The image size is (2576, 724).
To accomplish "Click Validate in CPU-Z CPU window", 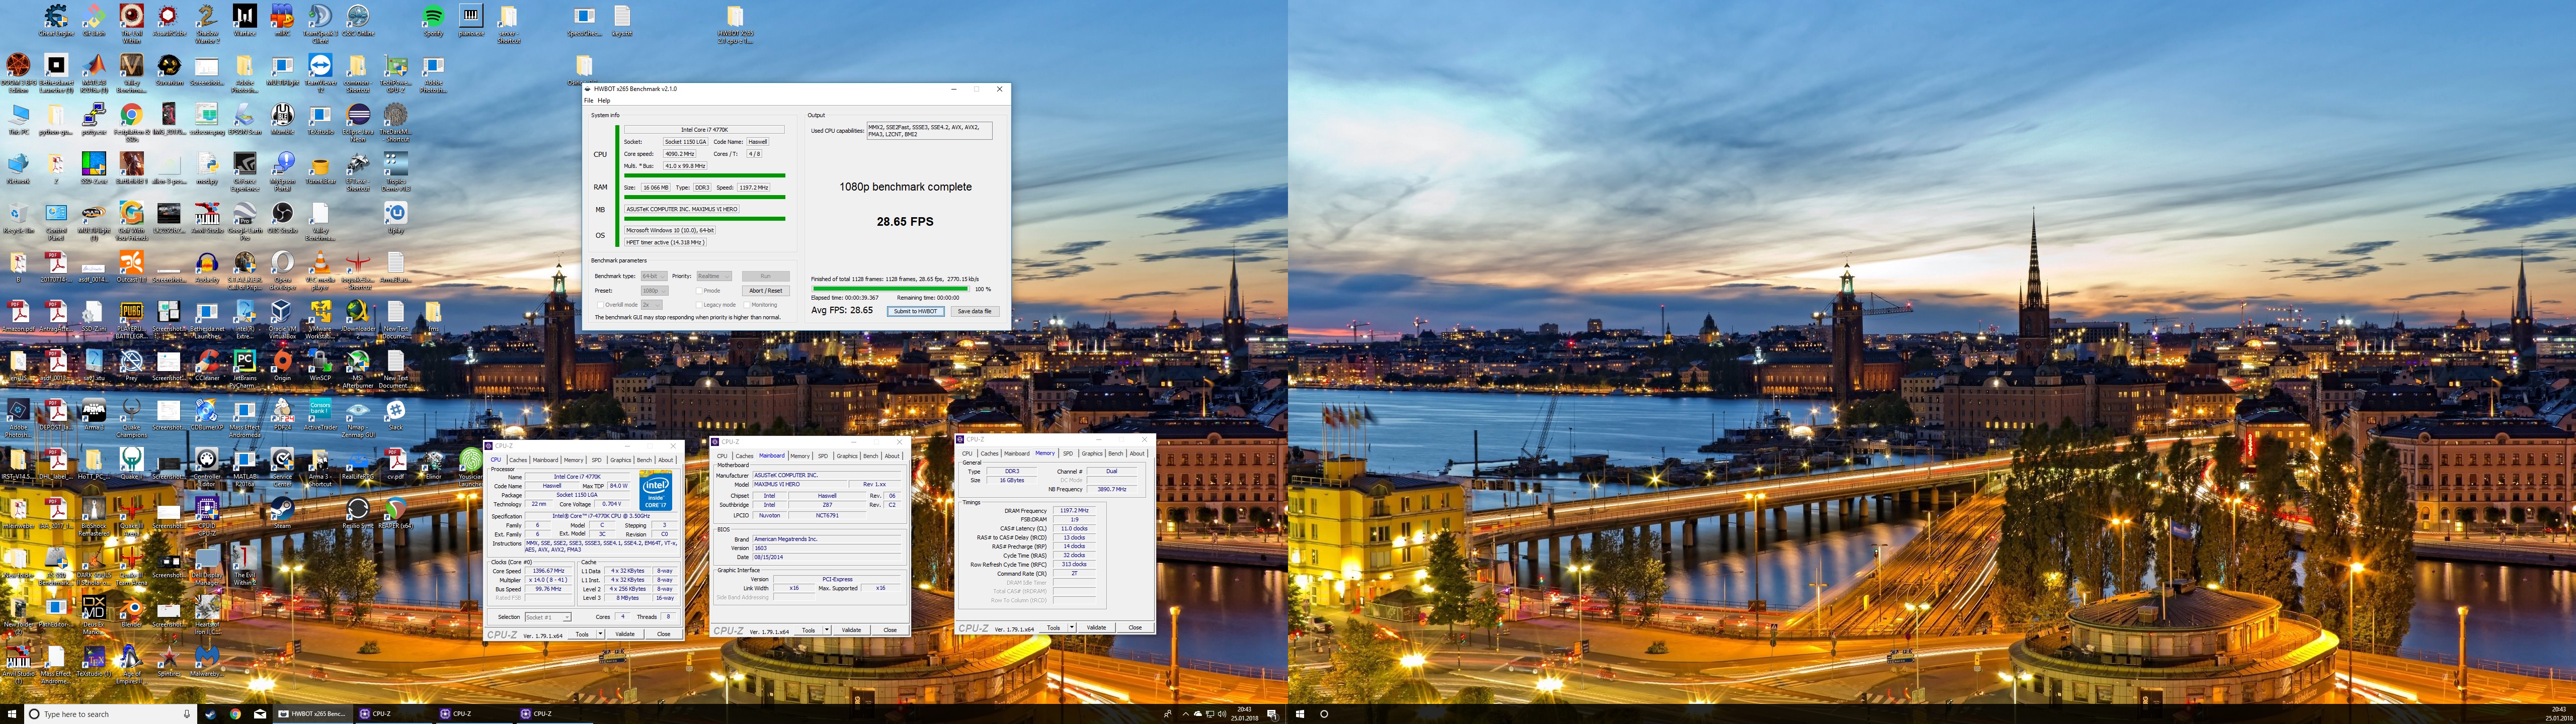I will pos(625,634).
